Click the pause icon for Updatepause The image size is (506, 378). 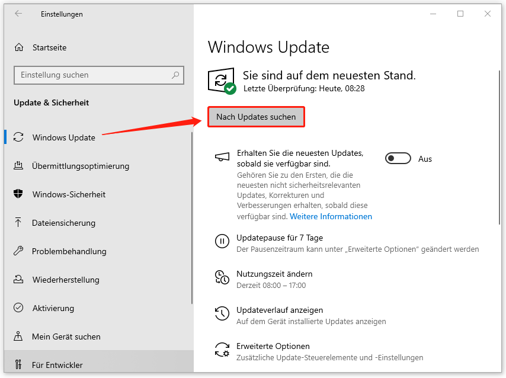tap(222, 241)
